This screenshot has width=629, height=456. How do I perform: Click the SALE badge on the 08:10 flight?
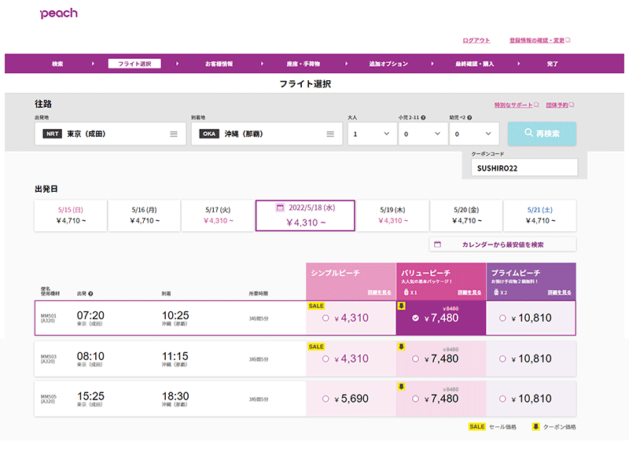pyautogui.click(x=316, y=347)
